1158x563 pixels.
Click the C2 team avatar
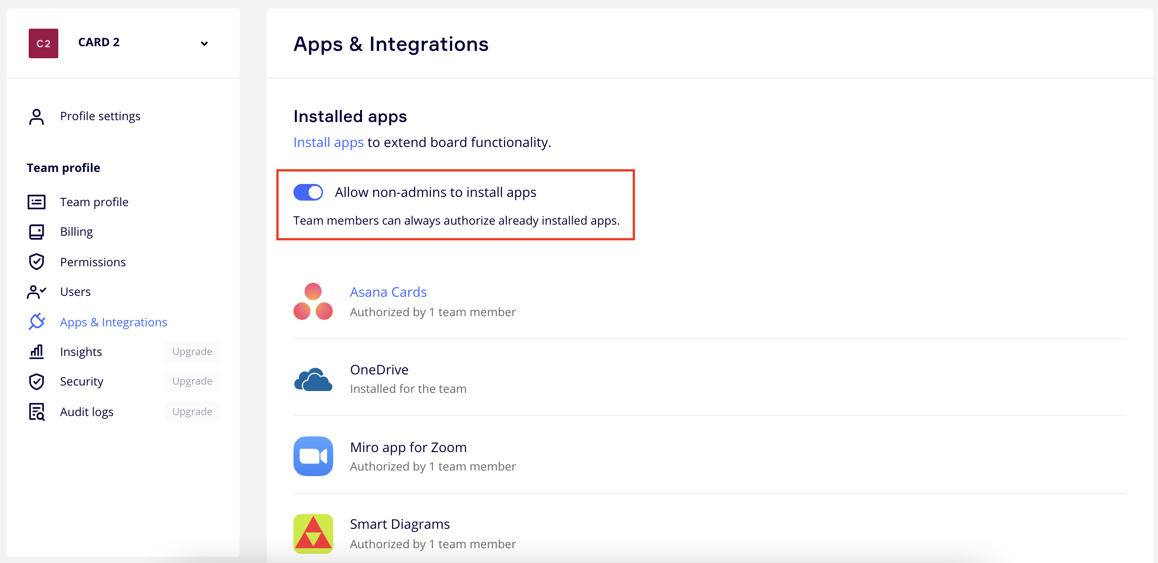pyautogui.click(x=44, y=43)
